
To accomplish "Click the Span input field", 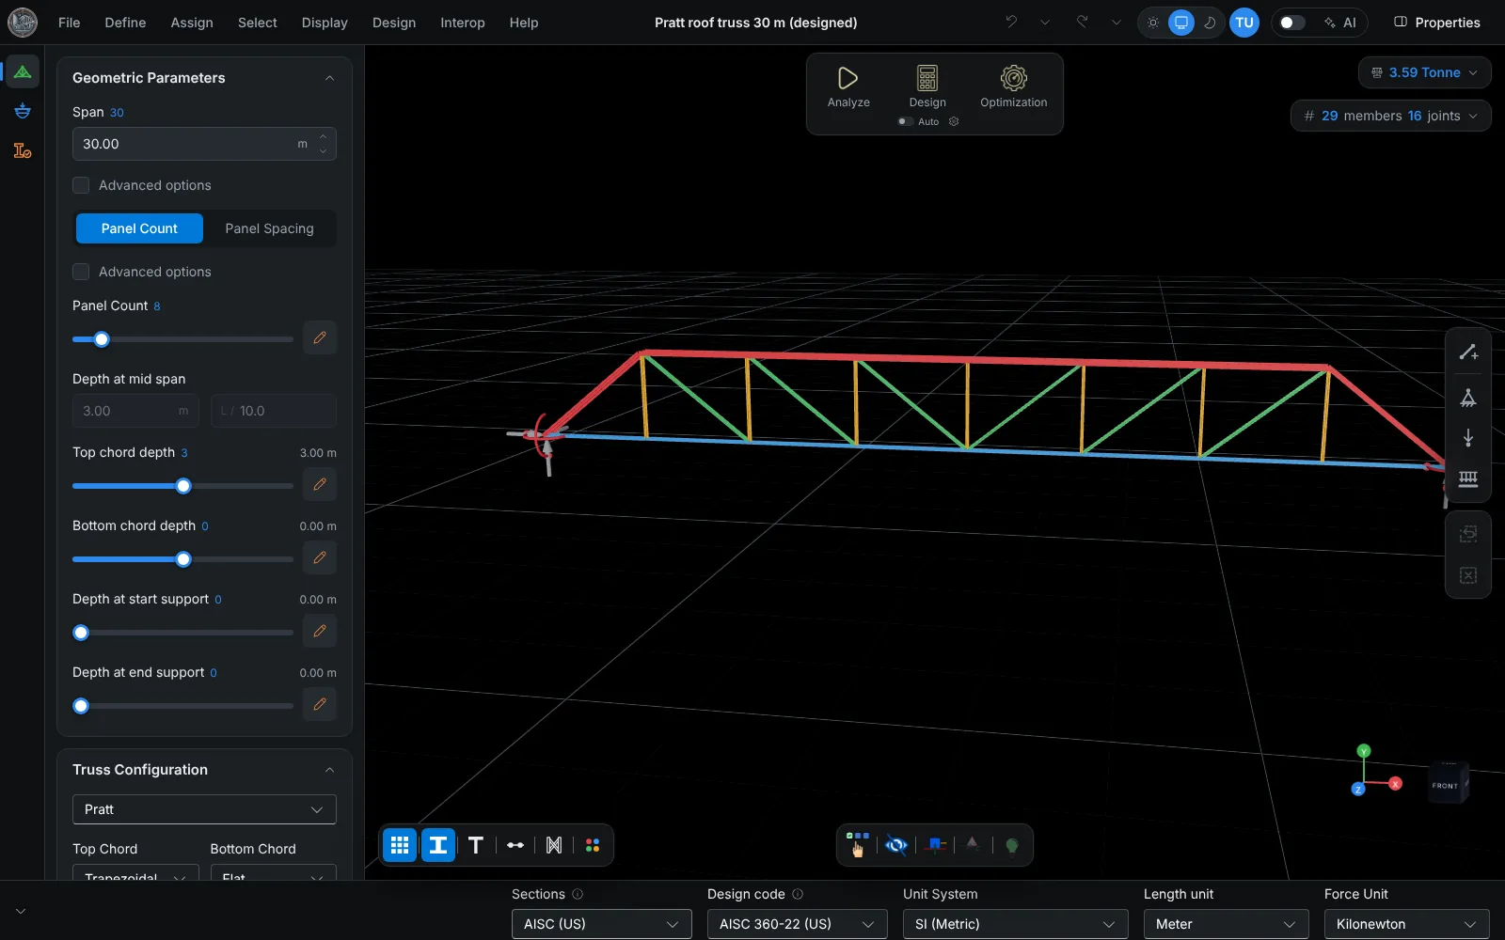I will pos(204,144).
